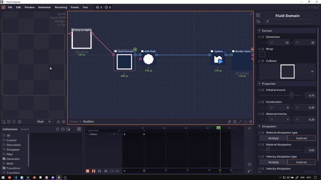Toggle split view icon in the preview toolbar

pyautogui.click(x=9, y=122)
